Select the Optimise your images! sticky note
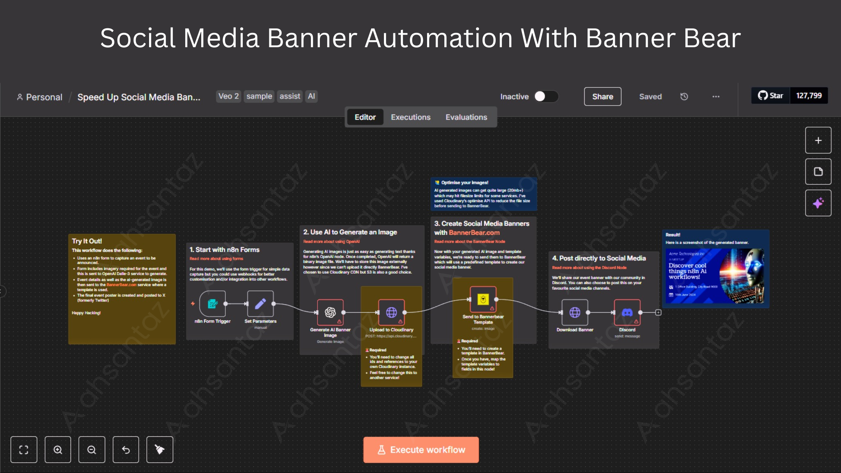 tap(484, 194)
